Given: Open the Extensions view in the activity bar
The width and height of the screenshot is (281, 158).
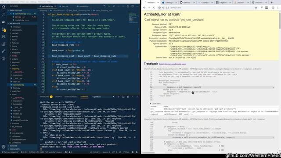Looking at the screenshot, I should click(x=4, y=44).
